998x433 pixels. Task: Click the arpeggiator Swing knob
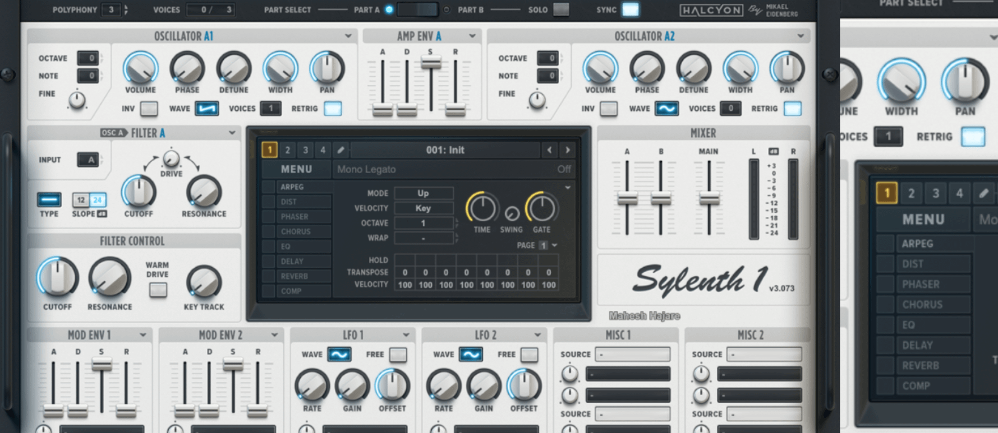click(x=512, y=214)
